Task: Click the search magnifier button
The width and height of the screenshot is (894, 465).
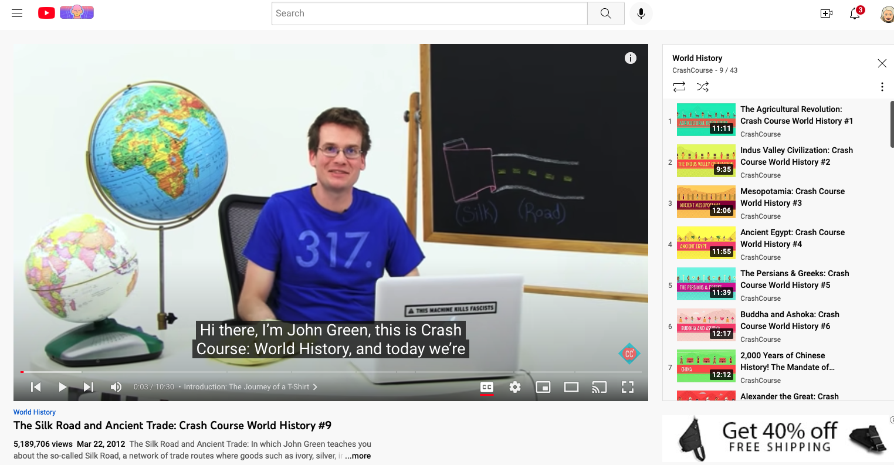Action: (605, 13)
